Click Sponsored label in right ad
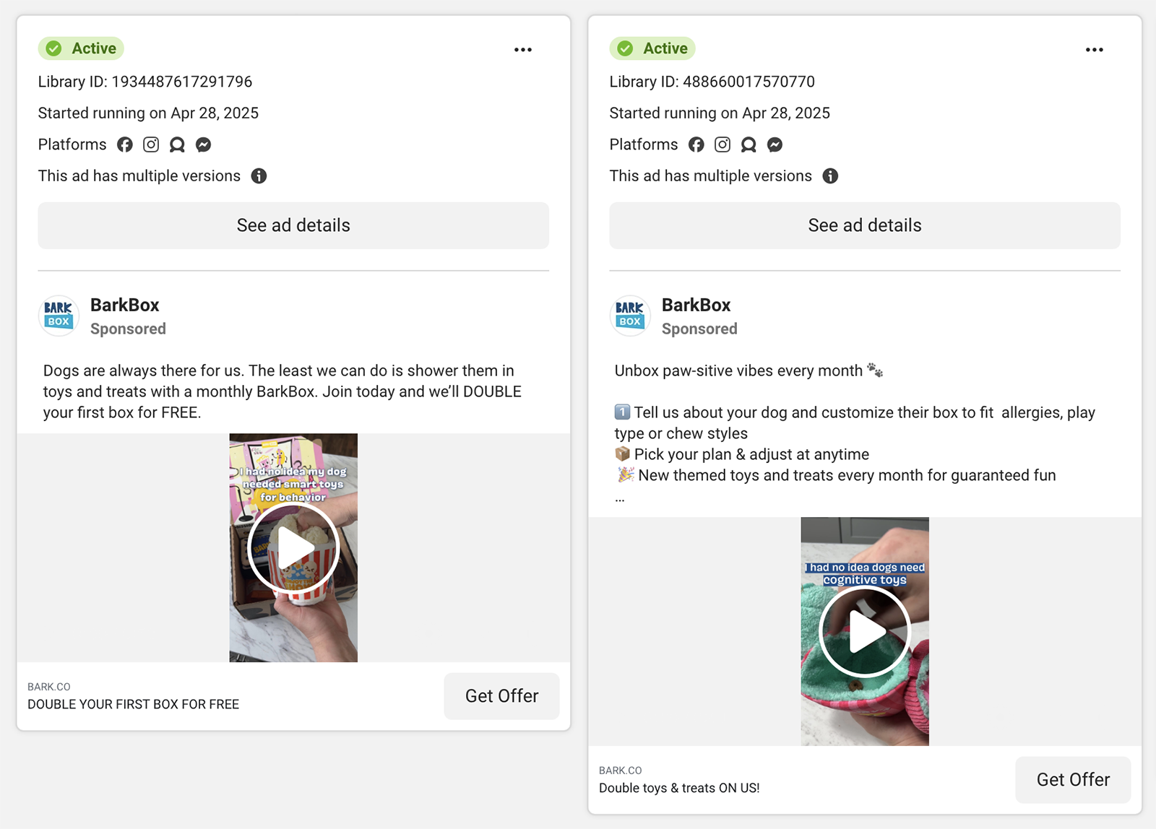The width and height of the screenshot is (1156, 829). click(x=699, y=329)
